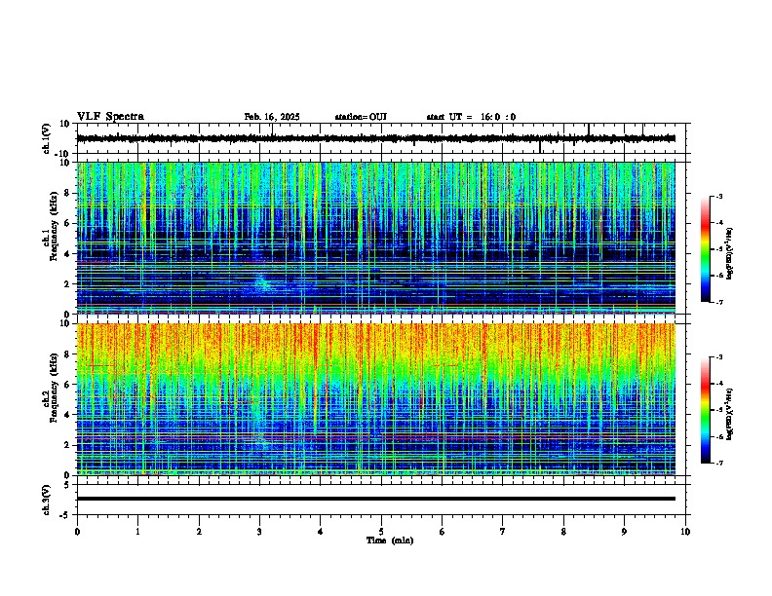Click the "-7" tick on ch.1 colorbar
Screen dimensions: 772x596
(x=719, y=303)
